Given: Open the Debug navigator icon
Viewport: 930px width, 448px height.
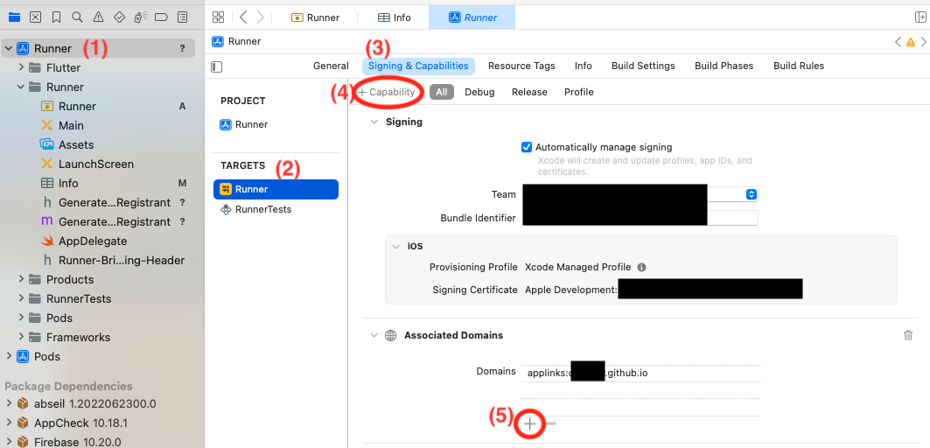Looking at the screenshot, I should tap(140, 17).
